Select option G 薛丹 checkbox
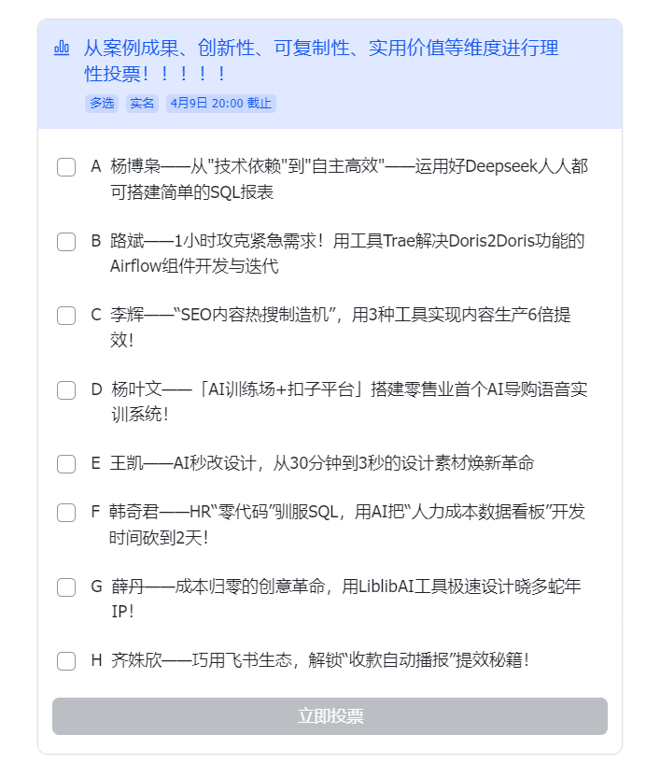Screen dimensions: 660x763 point(66,586)
